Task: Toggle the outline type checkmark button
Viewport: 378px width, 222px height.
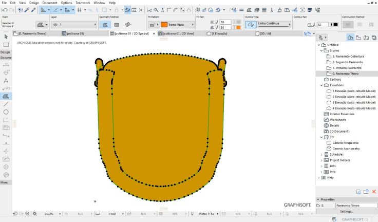Action: (x=251, y=25)
